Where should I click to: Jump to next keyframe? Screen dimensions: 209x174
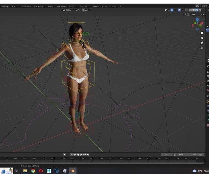pyautogui.click(x=85, y=155)
